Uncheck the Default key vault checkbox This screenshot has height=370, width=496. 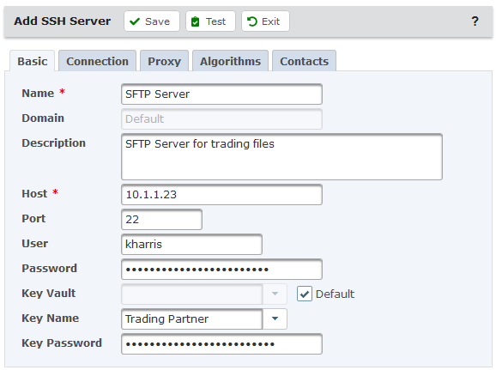click(x=305, y=294)
